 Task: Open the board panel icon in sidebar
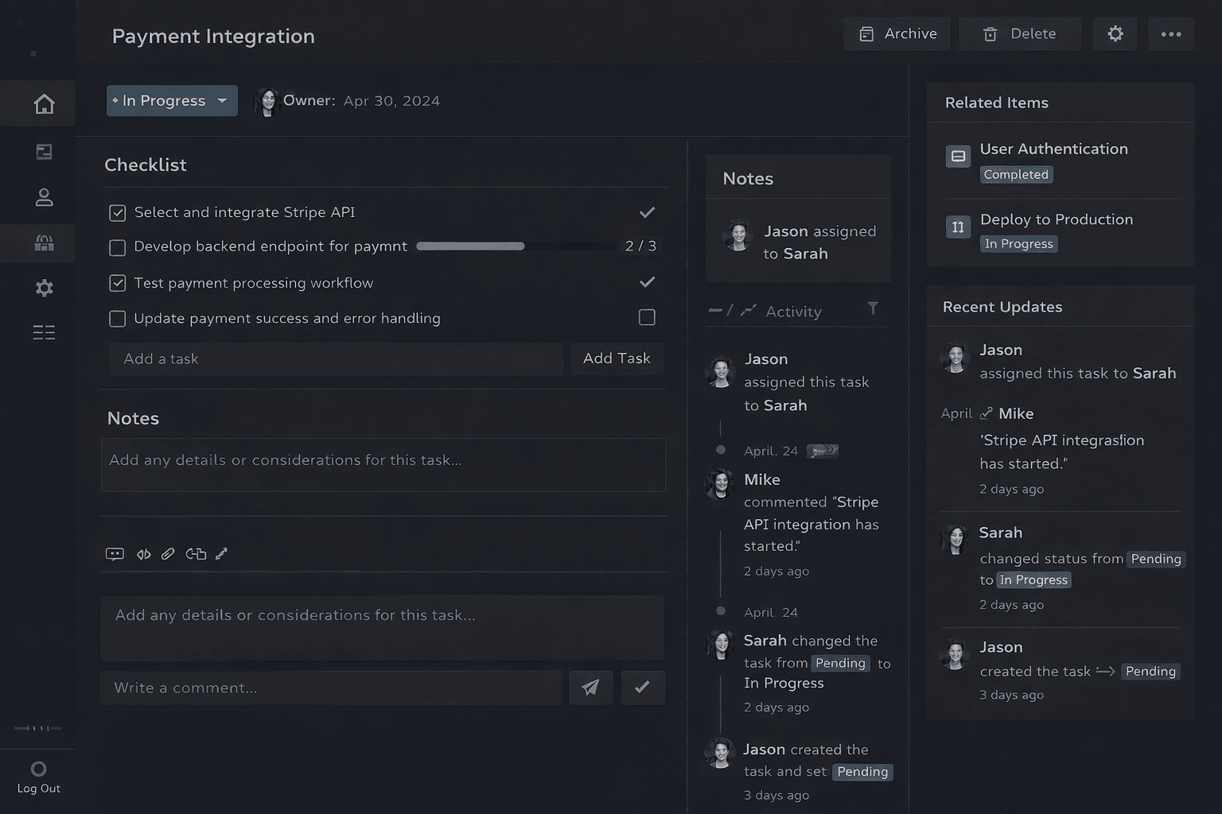point(44,151)
